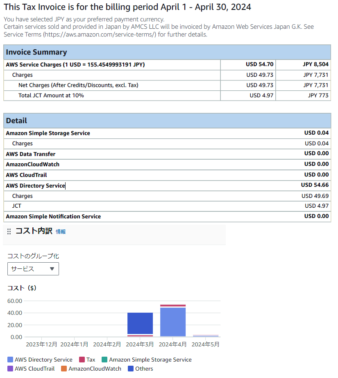Viewport: 338px width, 378px height.
Task: Click the Detail section header
Action: tap(167, 121)
